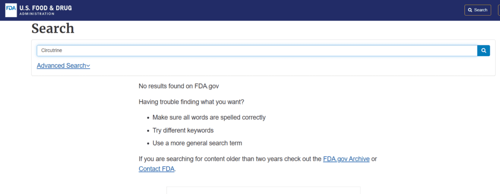
Task: Click the No results found on FDA.gov message
Action: [179, 86]
